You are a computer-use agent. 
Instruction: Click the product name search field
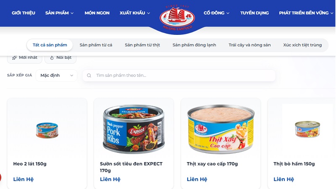(179, 76)
